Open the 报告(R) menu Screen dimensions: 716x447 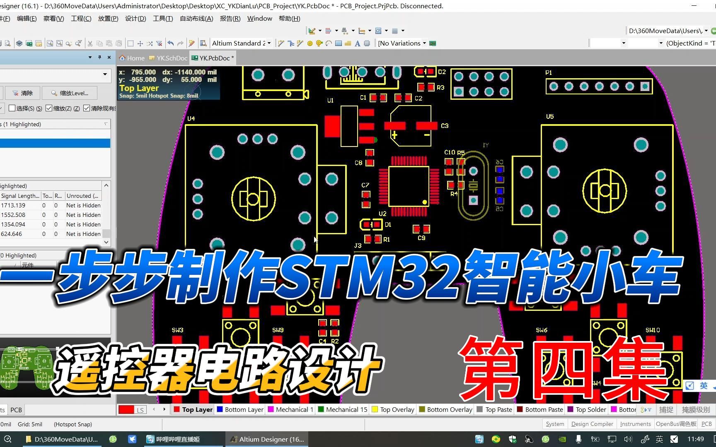click(x=230, y=18)
